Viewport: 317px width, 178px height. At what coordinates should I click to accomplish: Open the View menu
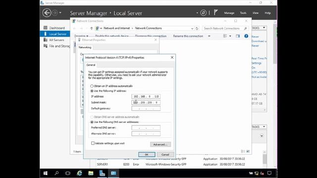click(256, 13)
